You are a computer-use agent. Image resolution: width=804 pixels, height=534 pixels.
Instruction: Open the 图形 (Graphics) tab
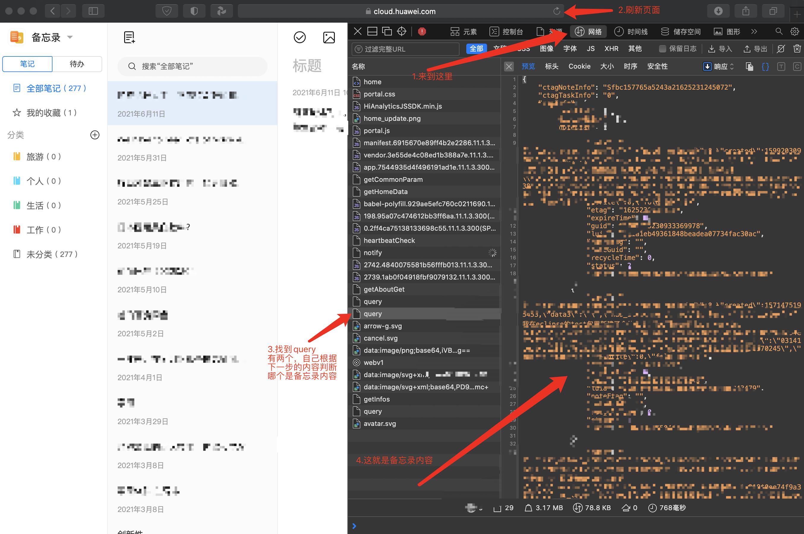(x=727, y=32)
